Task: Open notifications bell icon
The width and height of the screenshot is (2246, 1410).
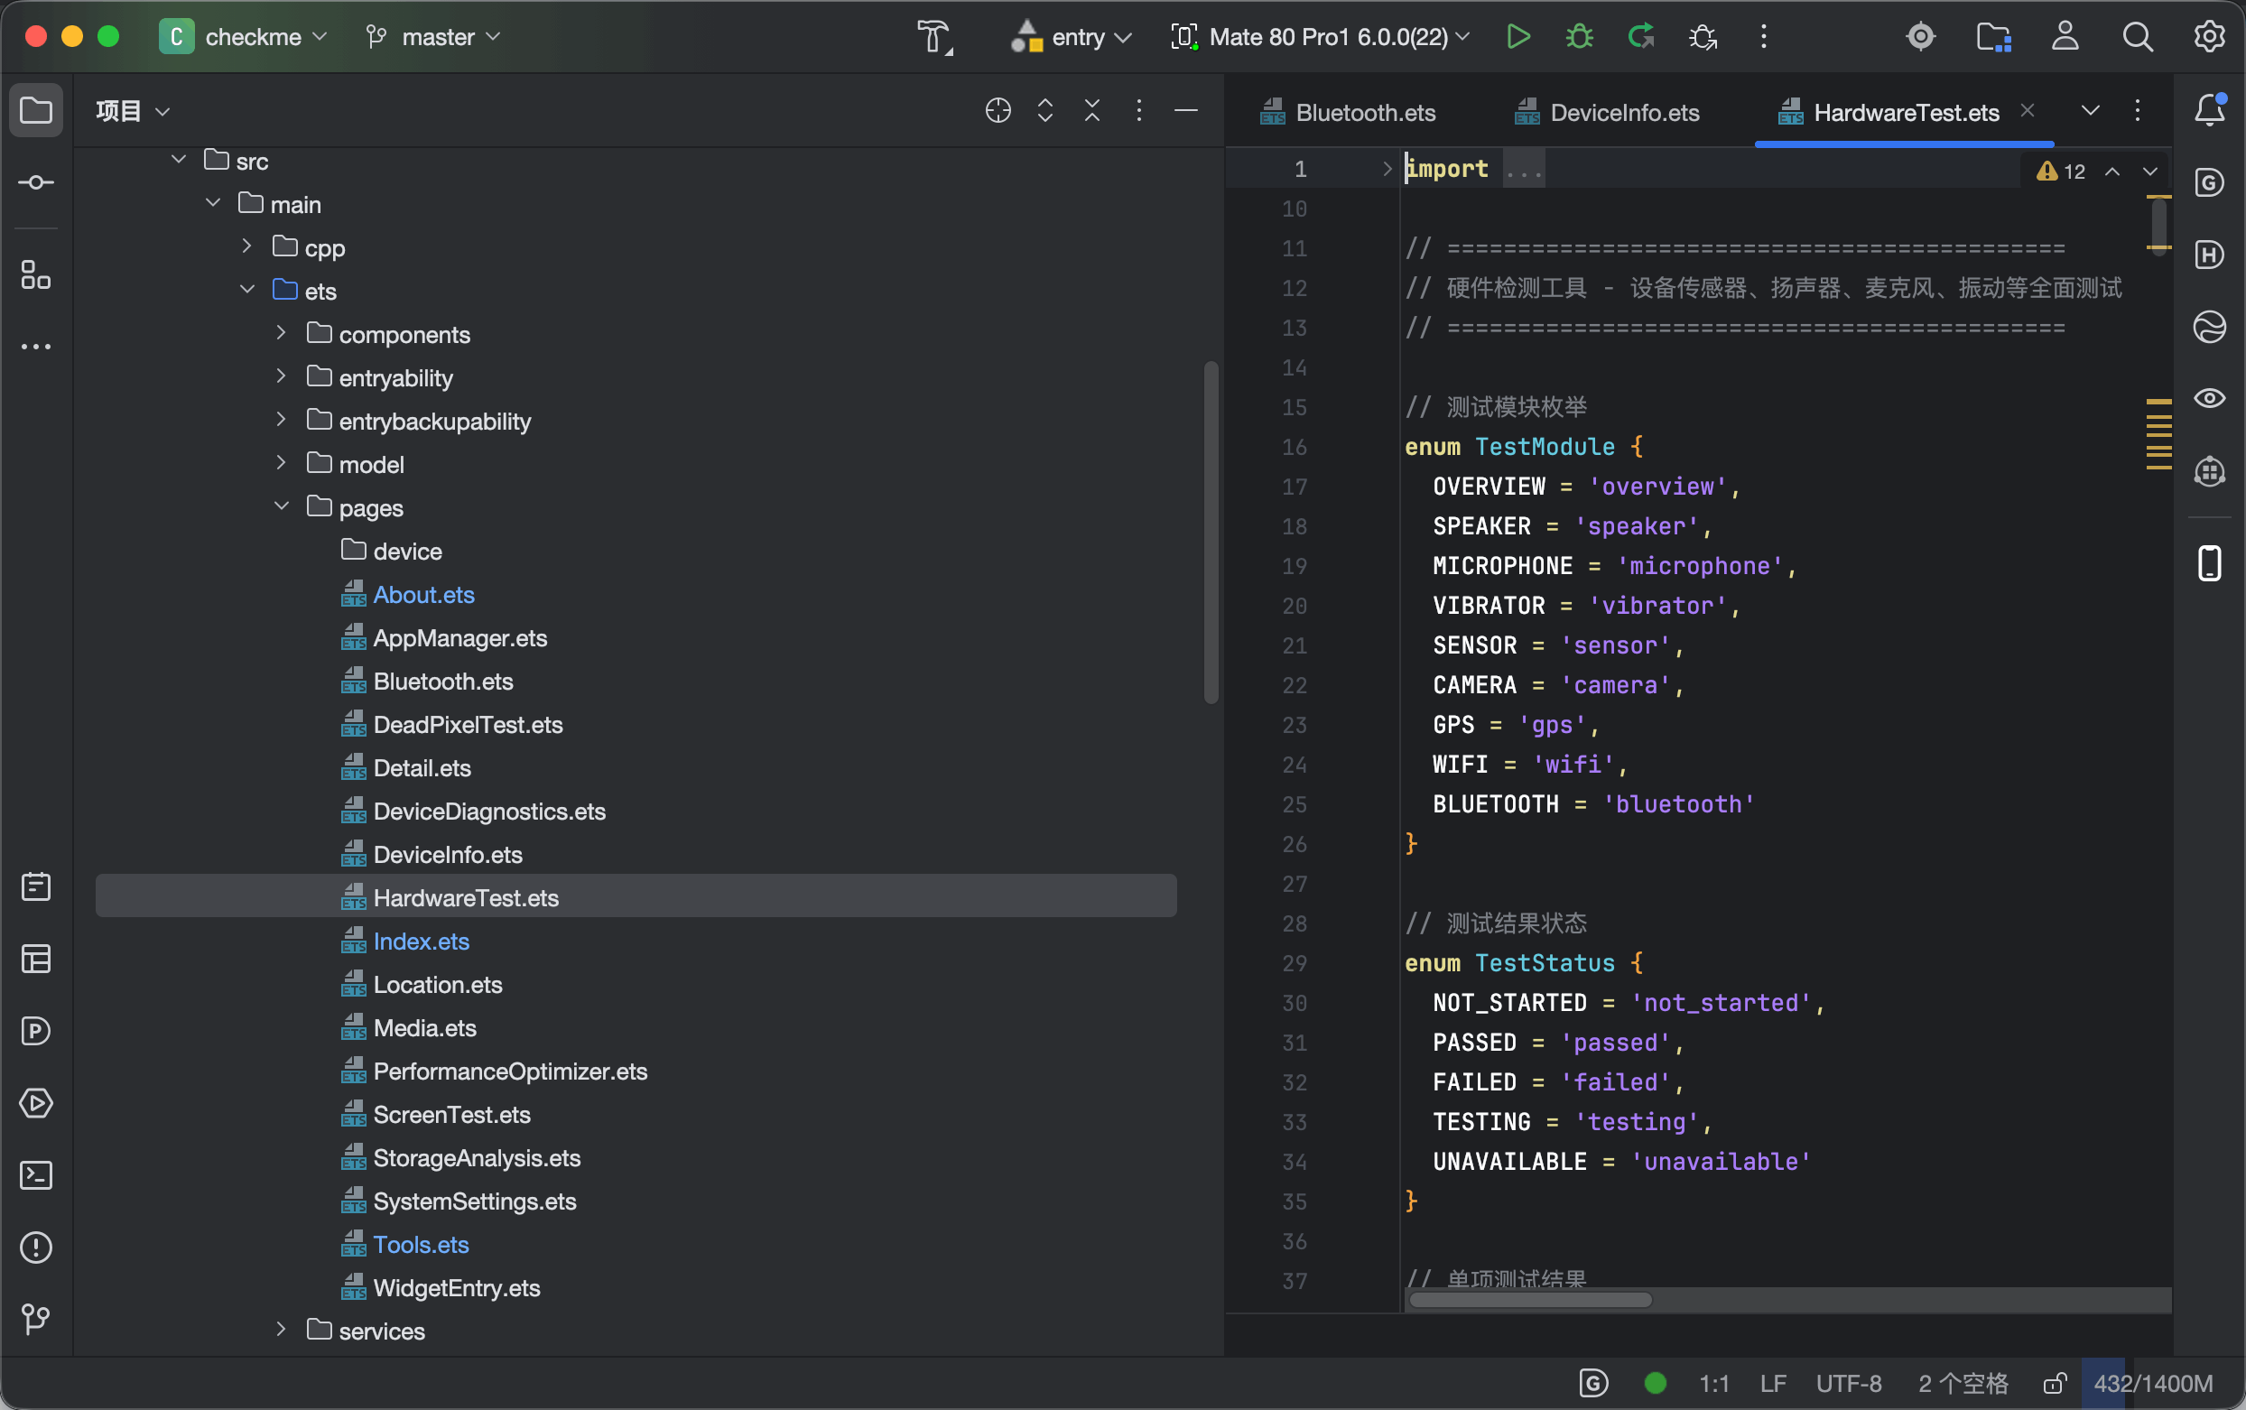Action: click(2209, 110)
